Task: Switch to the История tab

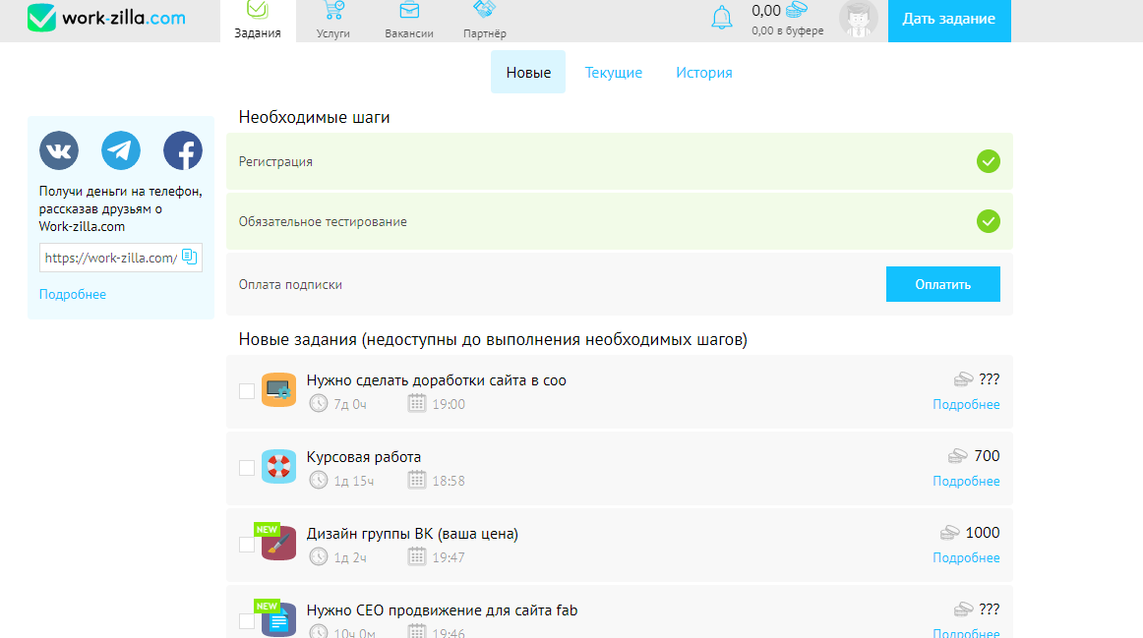Action: pos(704,72)
